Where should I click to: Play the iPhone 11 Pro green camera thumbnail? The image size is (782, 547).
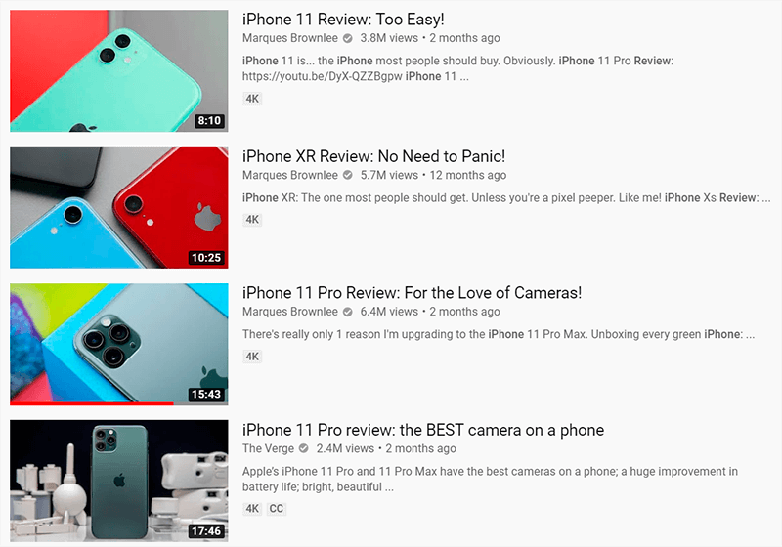tap(118, 344)
